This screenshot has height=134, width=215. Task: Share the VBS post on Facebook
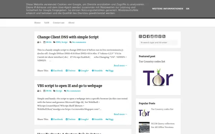click(x=57, y=119)
